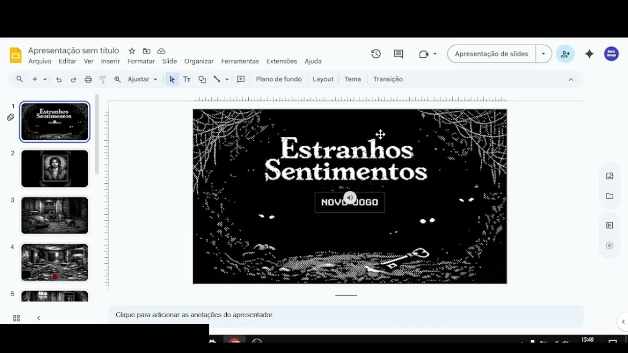628x353 pixels.
Task: Select the text box tool
Action: (186, 79)
